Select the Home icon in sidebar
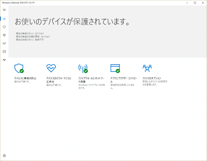Screen dimensions: 207x161 pos(4,19)
